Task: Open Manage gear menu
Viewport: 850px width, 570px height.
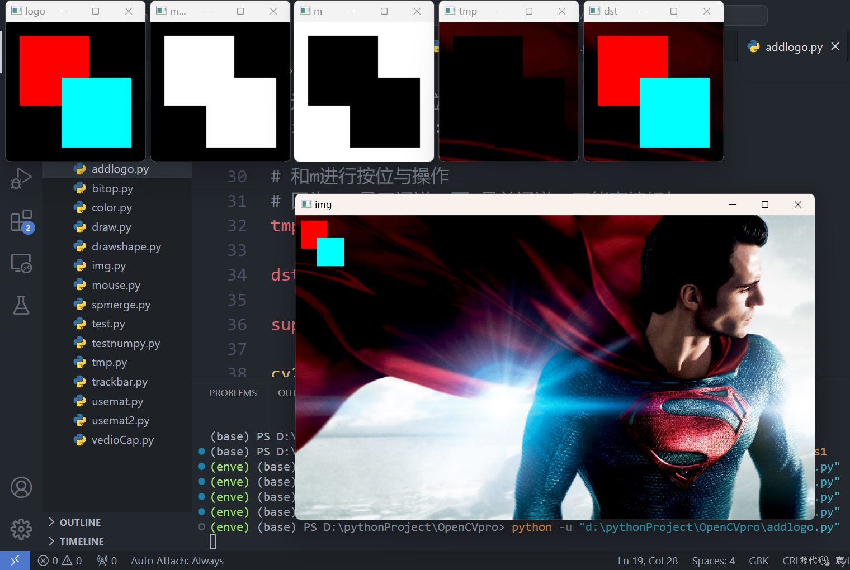Action: [x=21, y=529]
